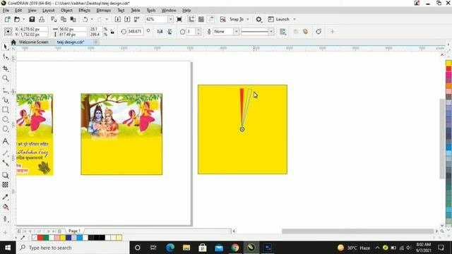Image resolution: width=452 pixels, height=254 pixels.
Task: Open the Effects menu
Action: tap(85, 10)
